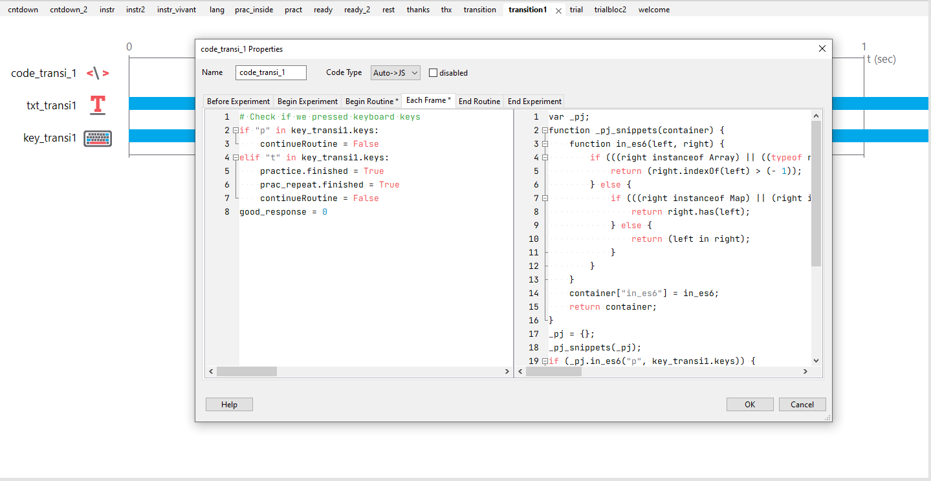The height and width of the screenshot is (481, 931).
Task: Click the Python pane scroll left arrow
Action: (x=211, y=372)
